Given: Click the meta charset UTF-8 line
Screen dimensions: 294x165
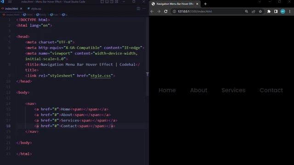Looking at the screenshot, I should pos(50,42).
